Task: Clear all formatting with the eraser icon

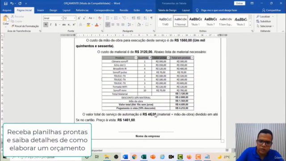Action: click(x=100, y=18)
